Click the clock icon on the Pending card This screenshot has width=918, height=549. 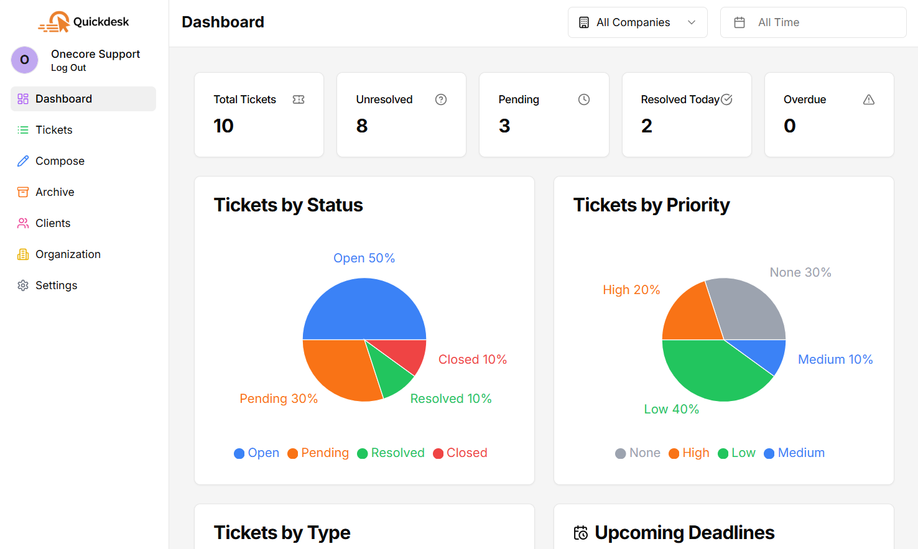pyautogui.click(x=583, y=99)
